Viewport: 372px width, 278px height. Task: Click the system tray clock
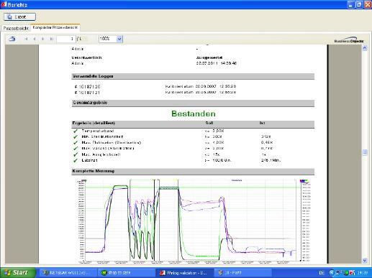click(363, 273)
